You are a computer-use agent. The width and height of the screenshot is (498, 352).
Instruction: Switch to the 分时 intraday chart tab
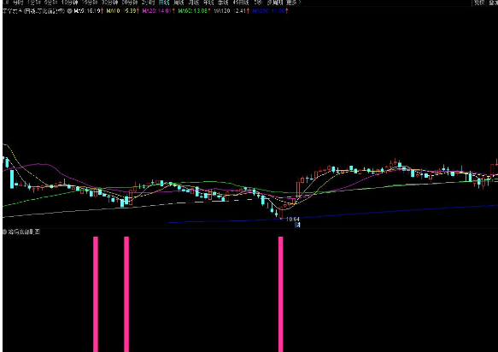(x=18, y=3)
